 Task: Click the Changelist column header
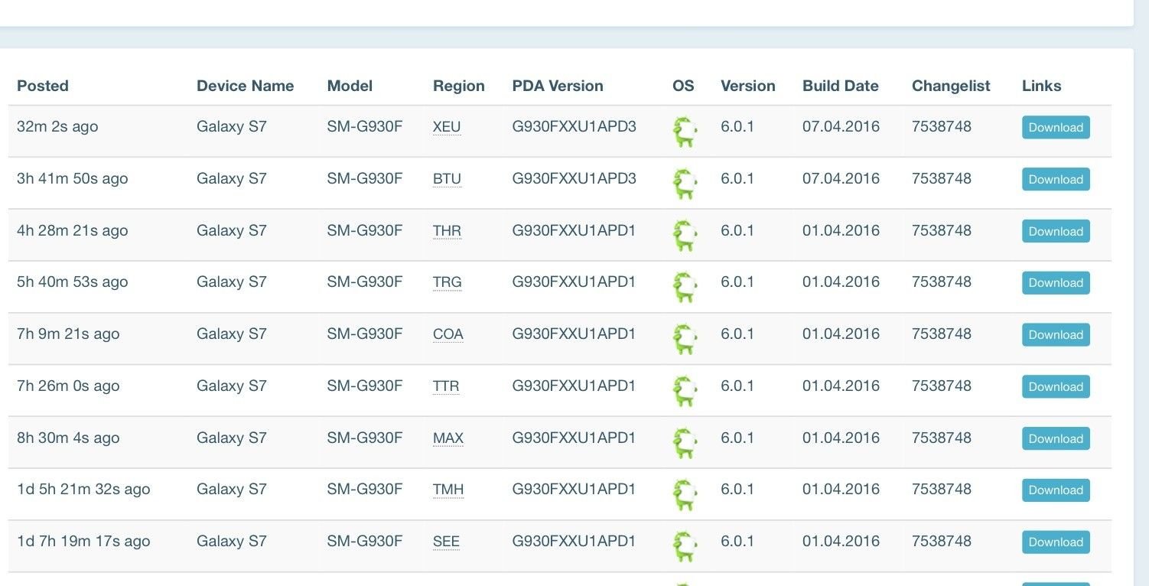[x=951, y=86]
